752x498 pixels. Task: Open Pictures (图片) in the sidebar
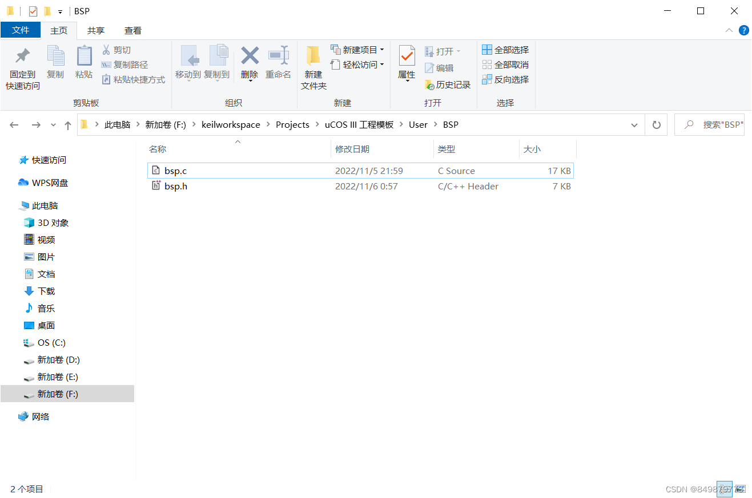[39, 257]
